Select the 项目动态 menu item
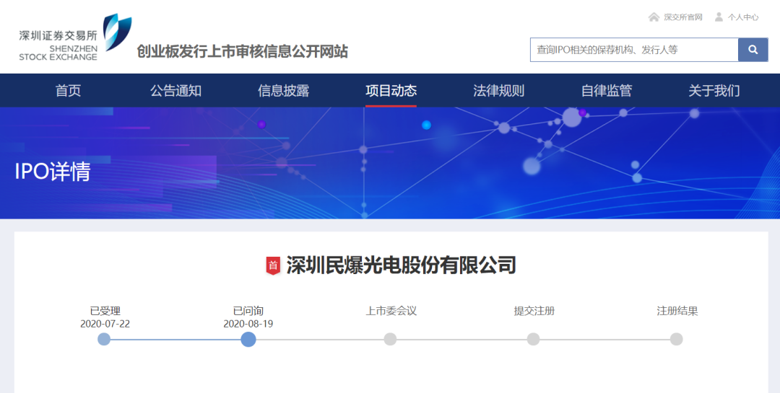 tap(391, 90)
